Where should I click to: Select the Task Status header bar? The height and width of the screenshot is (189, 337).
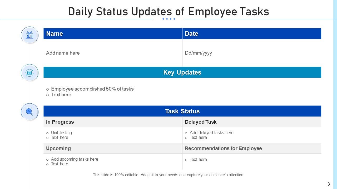point(182,111)
